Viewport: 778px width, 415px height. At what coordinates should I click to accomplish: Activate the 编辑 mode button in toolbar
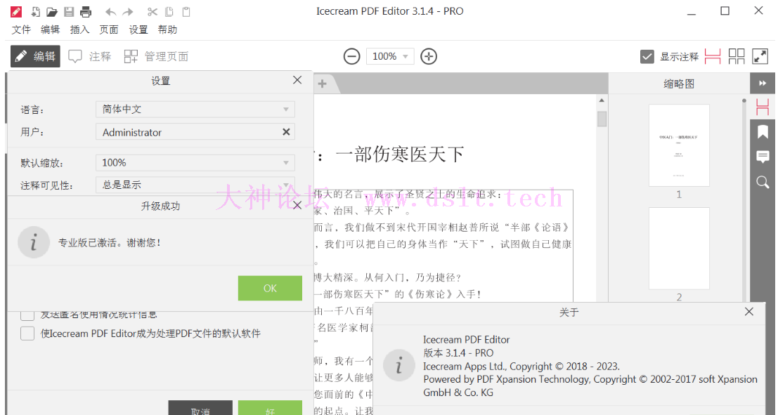35,56
